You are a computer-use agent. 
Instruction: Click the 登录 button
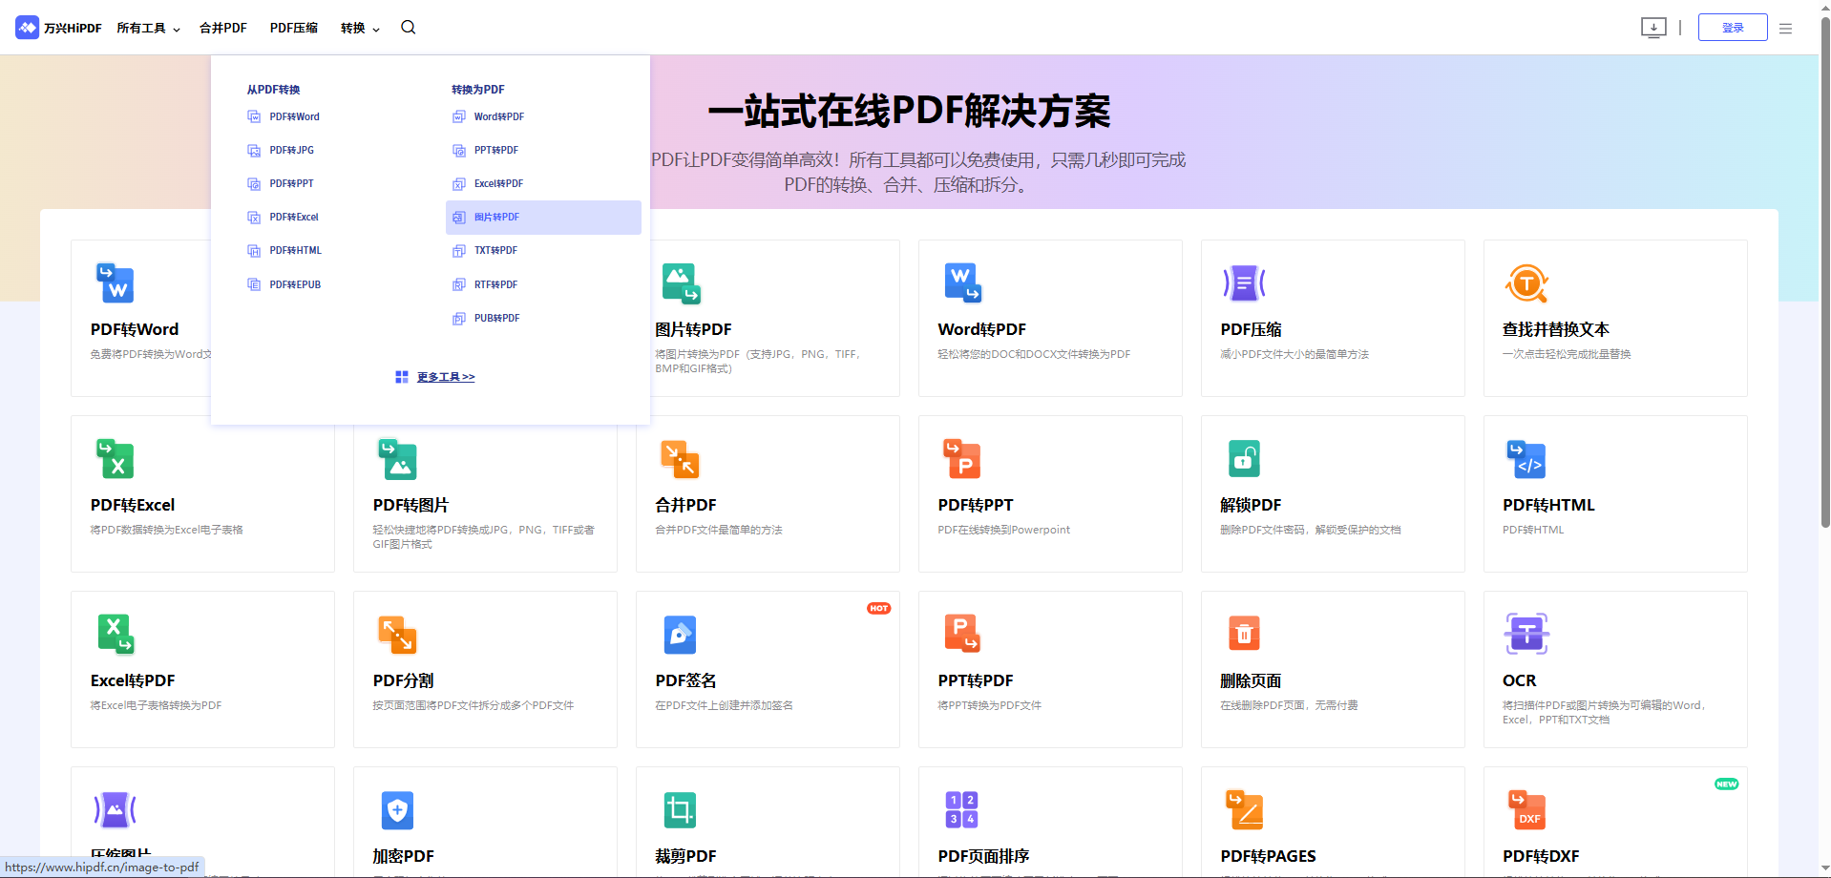(x=1732, y=27)
